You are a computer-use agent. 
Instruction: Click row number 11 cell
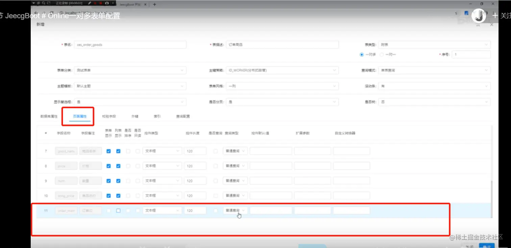click(x=46, y=210)
